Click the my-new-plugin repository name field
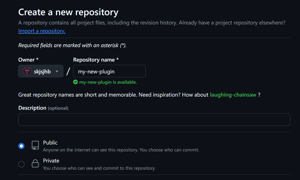The height and width of the screenshot is (180, 300). tap(109, 71)
